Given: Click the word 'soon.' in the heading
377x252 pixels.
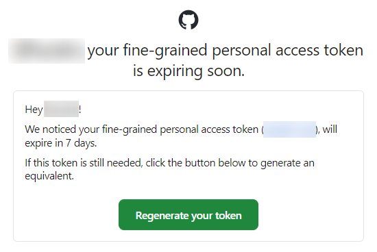Looking at the screenshot, I should (226, 71).
